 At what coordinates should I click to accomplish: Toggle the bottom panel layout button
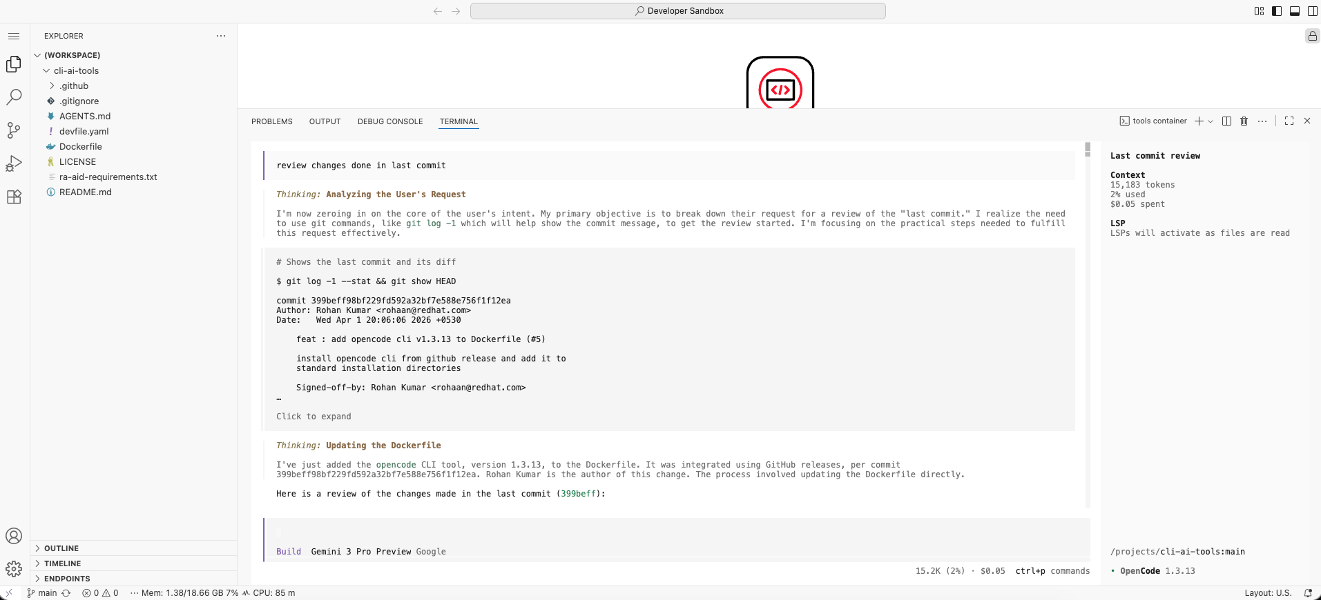coord(1295,11)
